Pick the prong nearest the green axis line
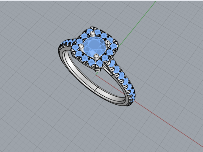203x152 pixels. [x=107, y=44]
